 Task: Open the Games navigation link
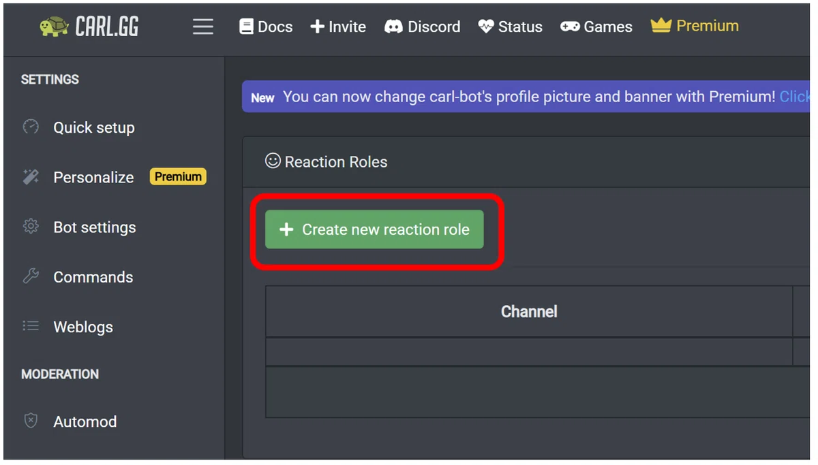596,27
